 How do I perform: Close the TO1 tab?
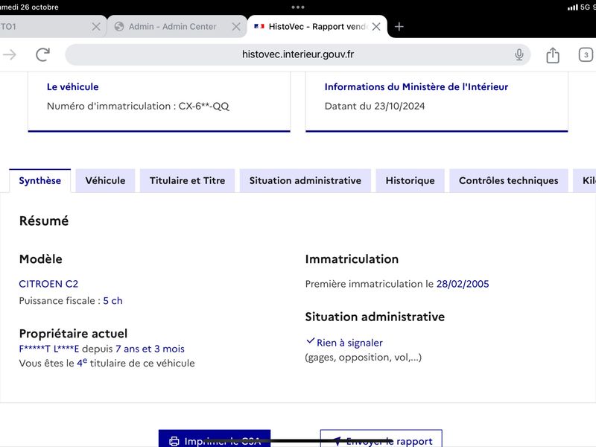pos(96,27)
